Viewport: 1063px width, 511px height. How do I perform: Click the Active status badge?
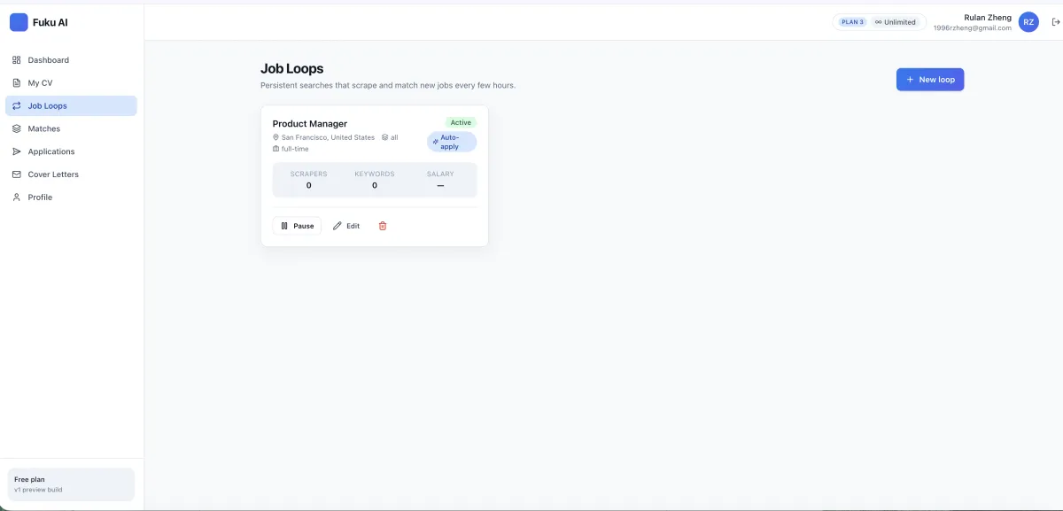coord(461,122)
